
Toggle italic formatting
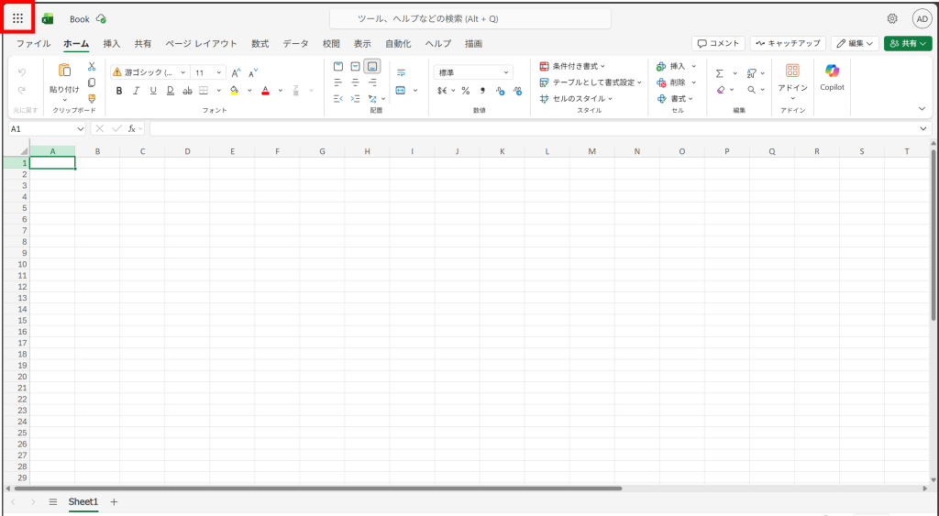[x=136, y=91]
